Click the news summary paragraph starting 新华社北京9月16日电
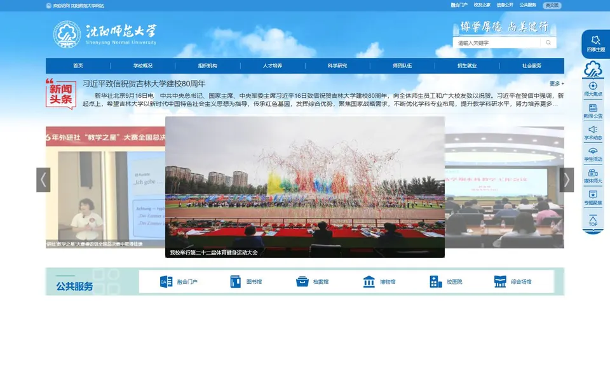Viewport: 610px width, 381px height. pyautogui.click(x=323, y=100)
